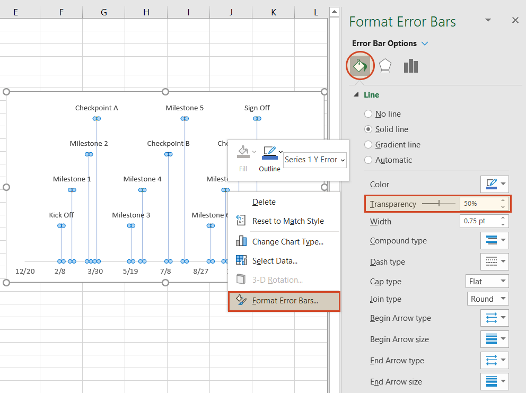
Task: Select the Fill & Line paint bucket icon
Action: (x=360, y=65)
